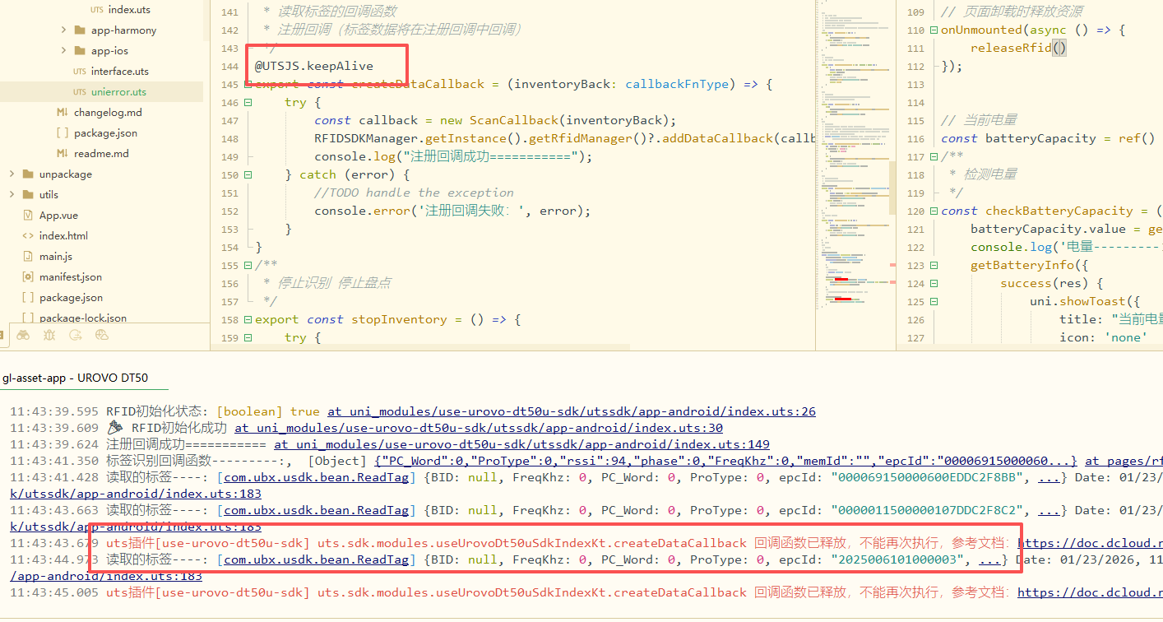Open the bug debug icon
Viewport: 1163px width, 622px height.
pos(49,335)
